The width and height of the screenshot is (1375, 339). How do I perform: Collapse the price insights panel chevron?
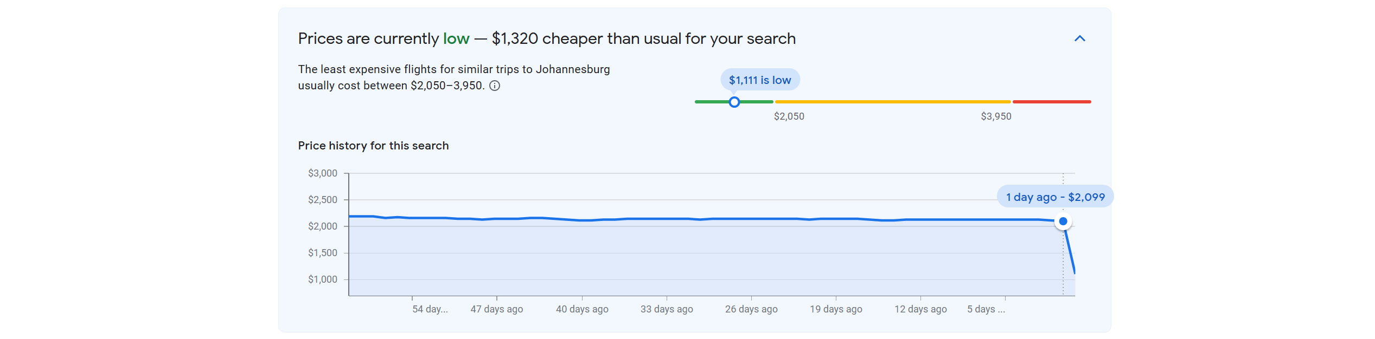1079,38
